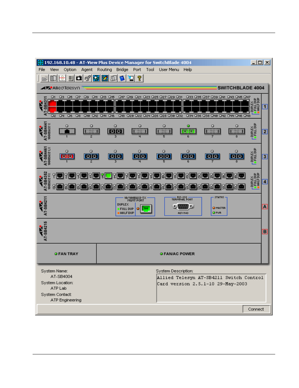Open the View menu
Screen dimensions: 299x388
(x=54, y=70)
